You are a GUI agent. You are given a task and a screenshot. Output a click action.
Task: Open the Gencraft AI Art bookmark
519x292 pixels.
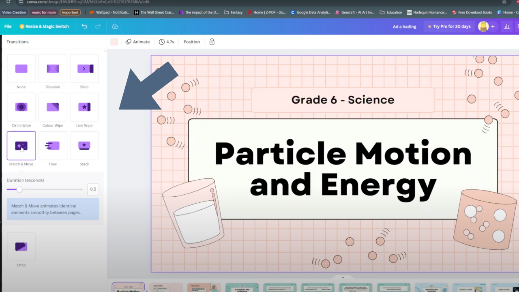click(355, 13)
